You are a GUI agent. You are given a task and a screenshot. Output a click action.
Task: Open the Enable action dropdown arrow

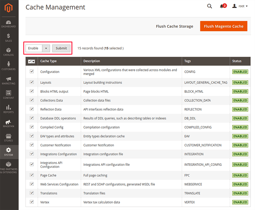click(46, 48)
